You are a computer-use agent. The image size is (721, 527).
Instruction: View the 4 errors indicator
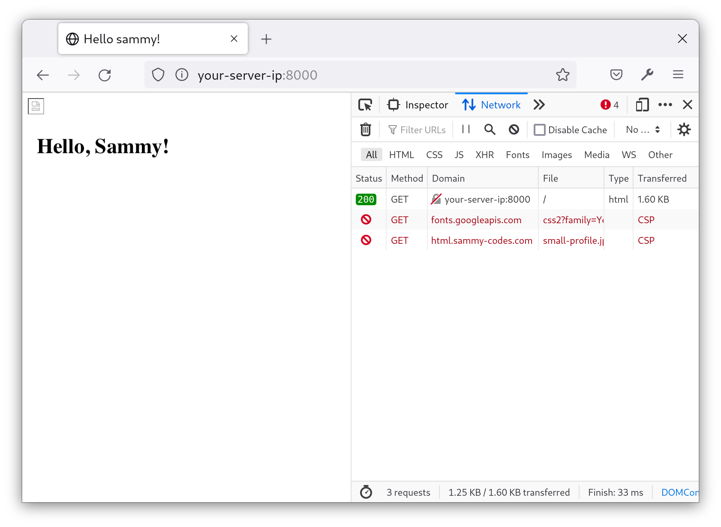[610, 105]
